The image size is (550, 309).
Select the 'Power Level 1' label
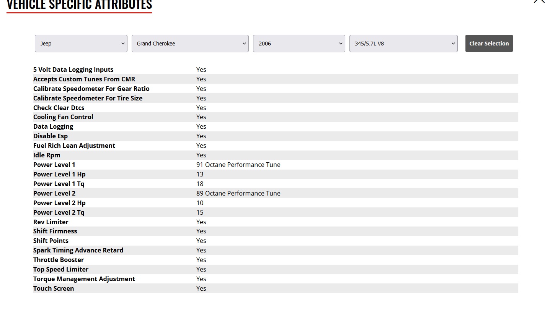(x=54, y=165)
